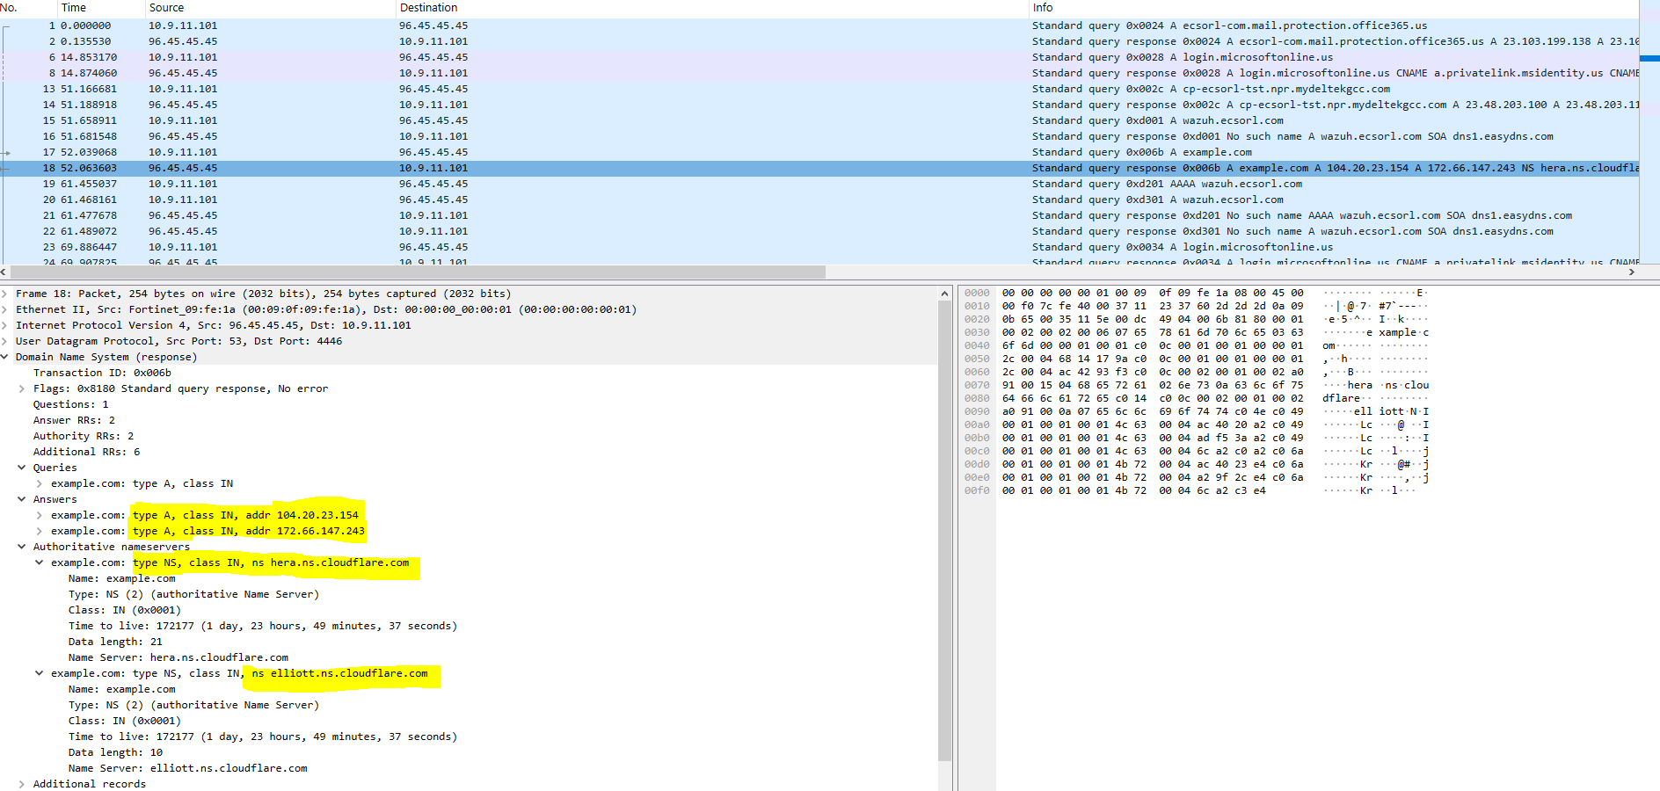Expand the Ethernet II section

click(x=5, y=309)
